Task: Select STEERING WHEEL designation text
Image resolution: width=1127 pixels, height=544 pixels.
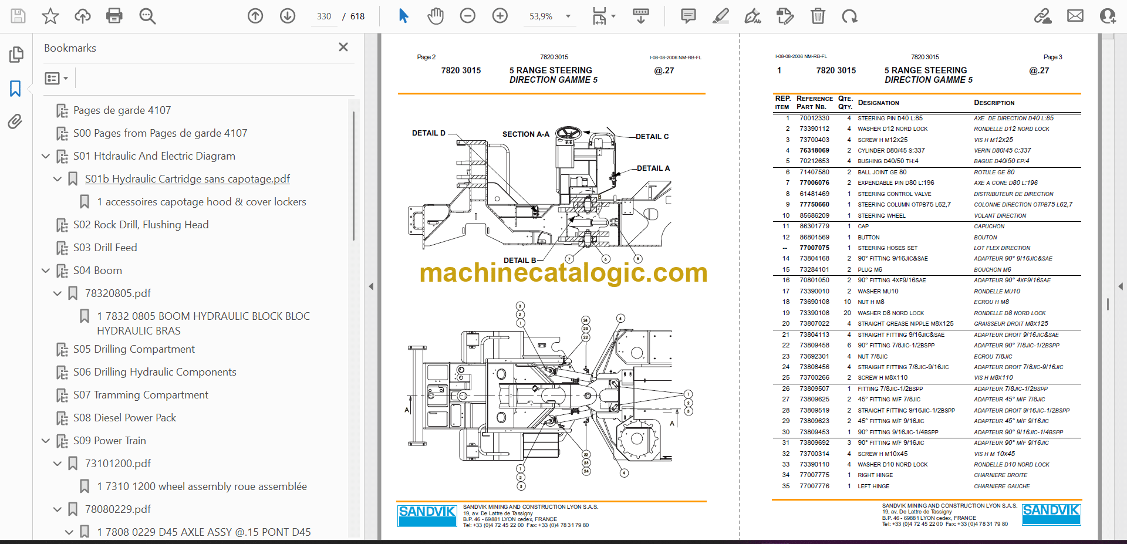Action: 881,215
